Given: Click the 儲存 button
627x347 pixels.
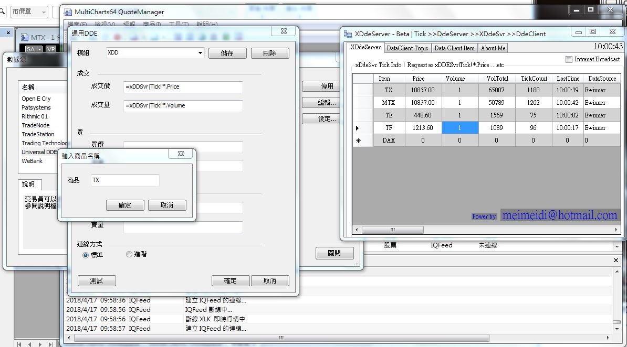Looking at the screenshot, I should coord(227,53).
